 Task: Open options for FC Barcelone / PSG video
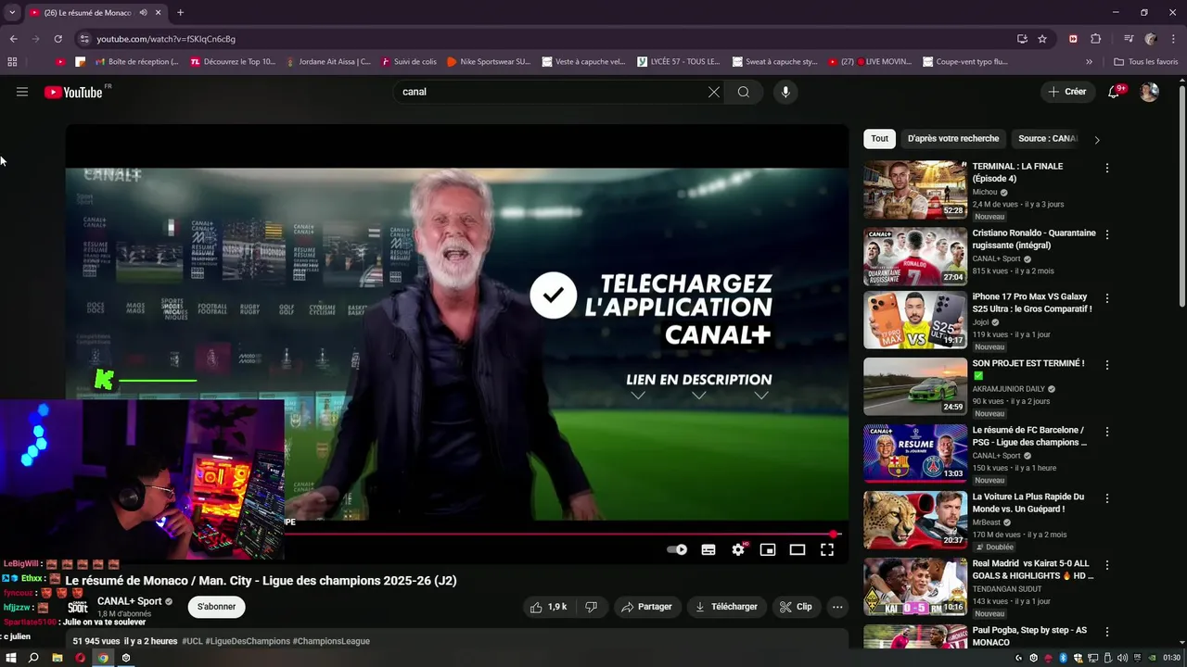pyautogui.click(x=1106, y=432)
